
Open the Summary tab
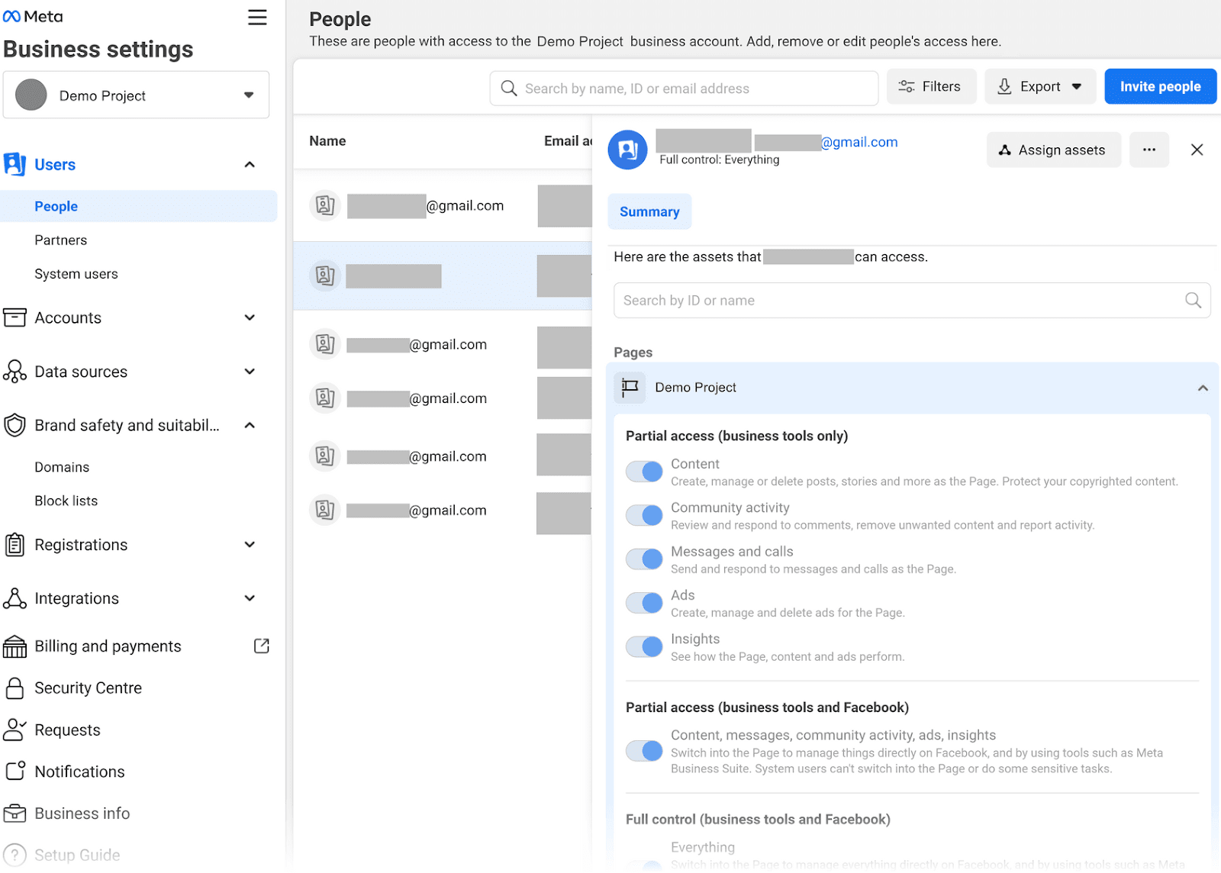click(x=649, y=211)
